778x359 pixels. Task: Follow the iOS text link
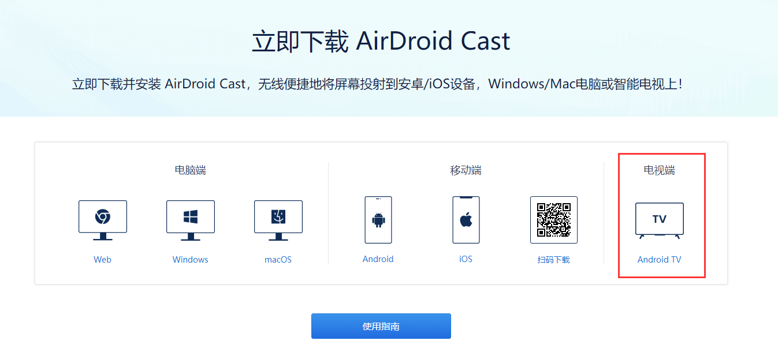[x=466, y=259]
